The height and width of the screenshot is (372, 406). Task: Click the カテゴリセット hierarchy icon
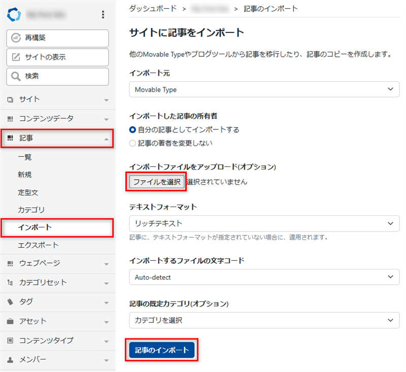(10, 283)
